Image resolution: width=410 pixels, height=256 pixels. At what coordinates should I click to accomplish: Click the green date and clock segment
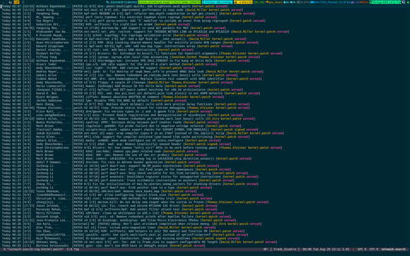[x=385, y=2]
